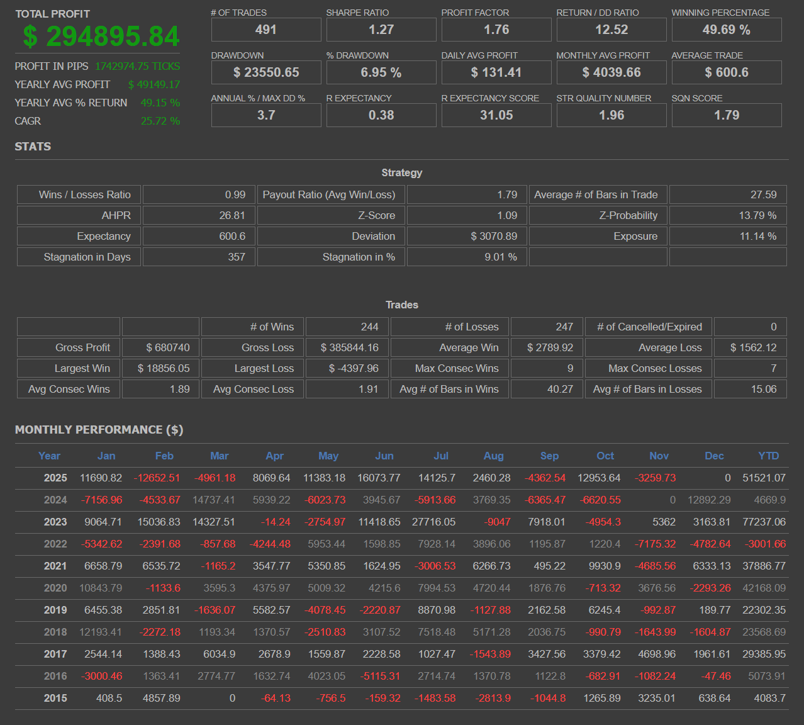Click the Strategy table title
This screenshot has width=804, height=725.
coord(402,172)
